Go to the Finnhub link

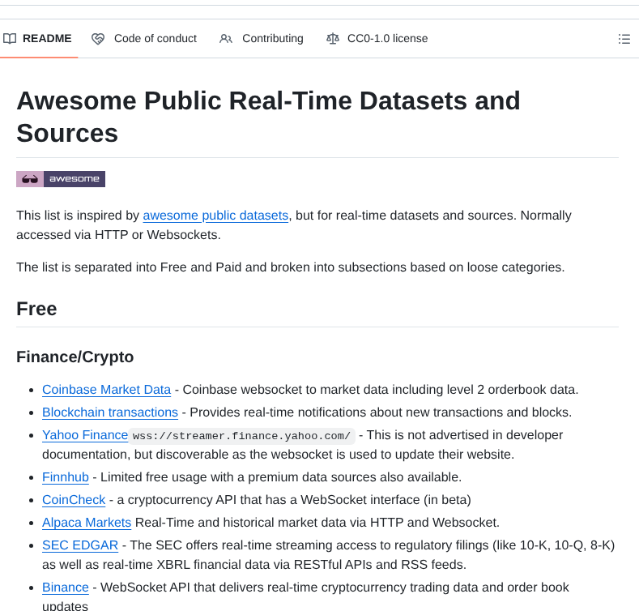tap(66, 476)
